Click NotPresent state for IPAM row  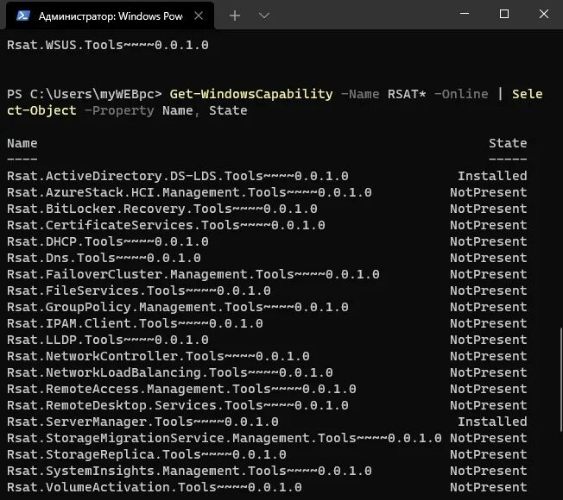point(489,323)
